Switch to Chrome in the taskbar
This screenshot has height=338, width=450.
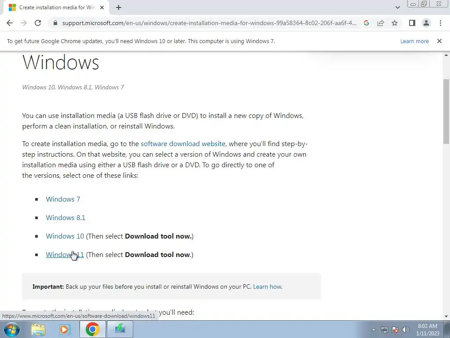(x=92, y=329)
